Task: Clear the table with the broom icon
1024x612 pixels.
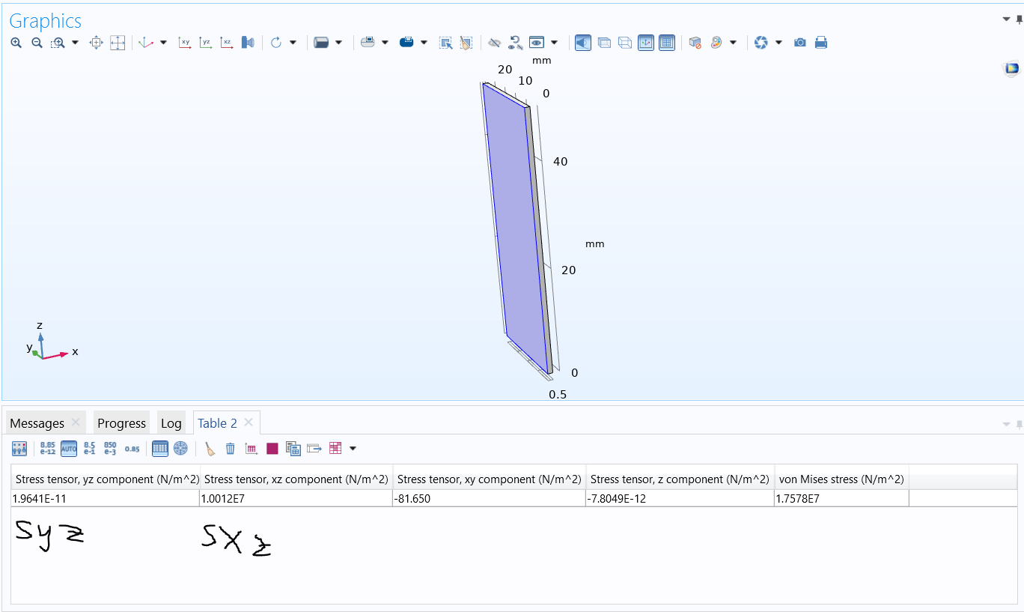Action: coord(210,449)
